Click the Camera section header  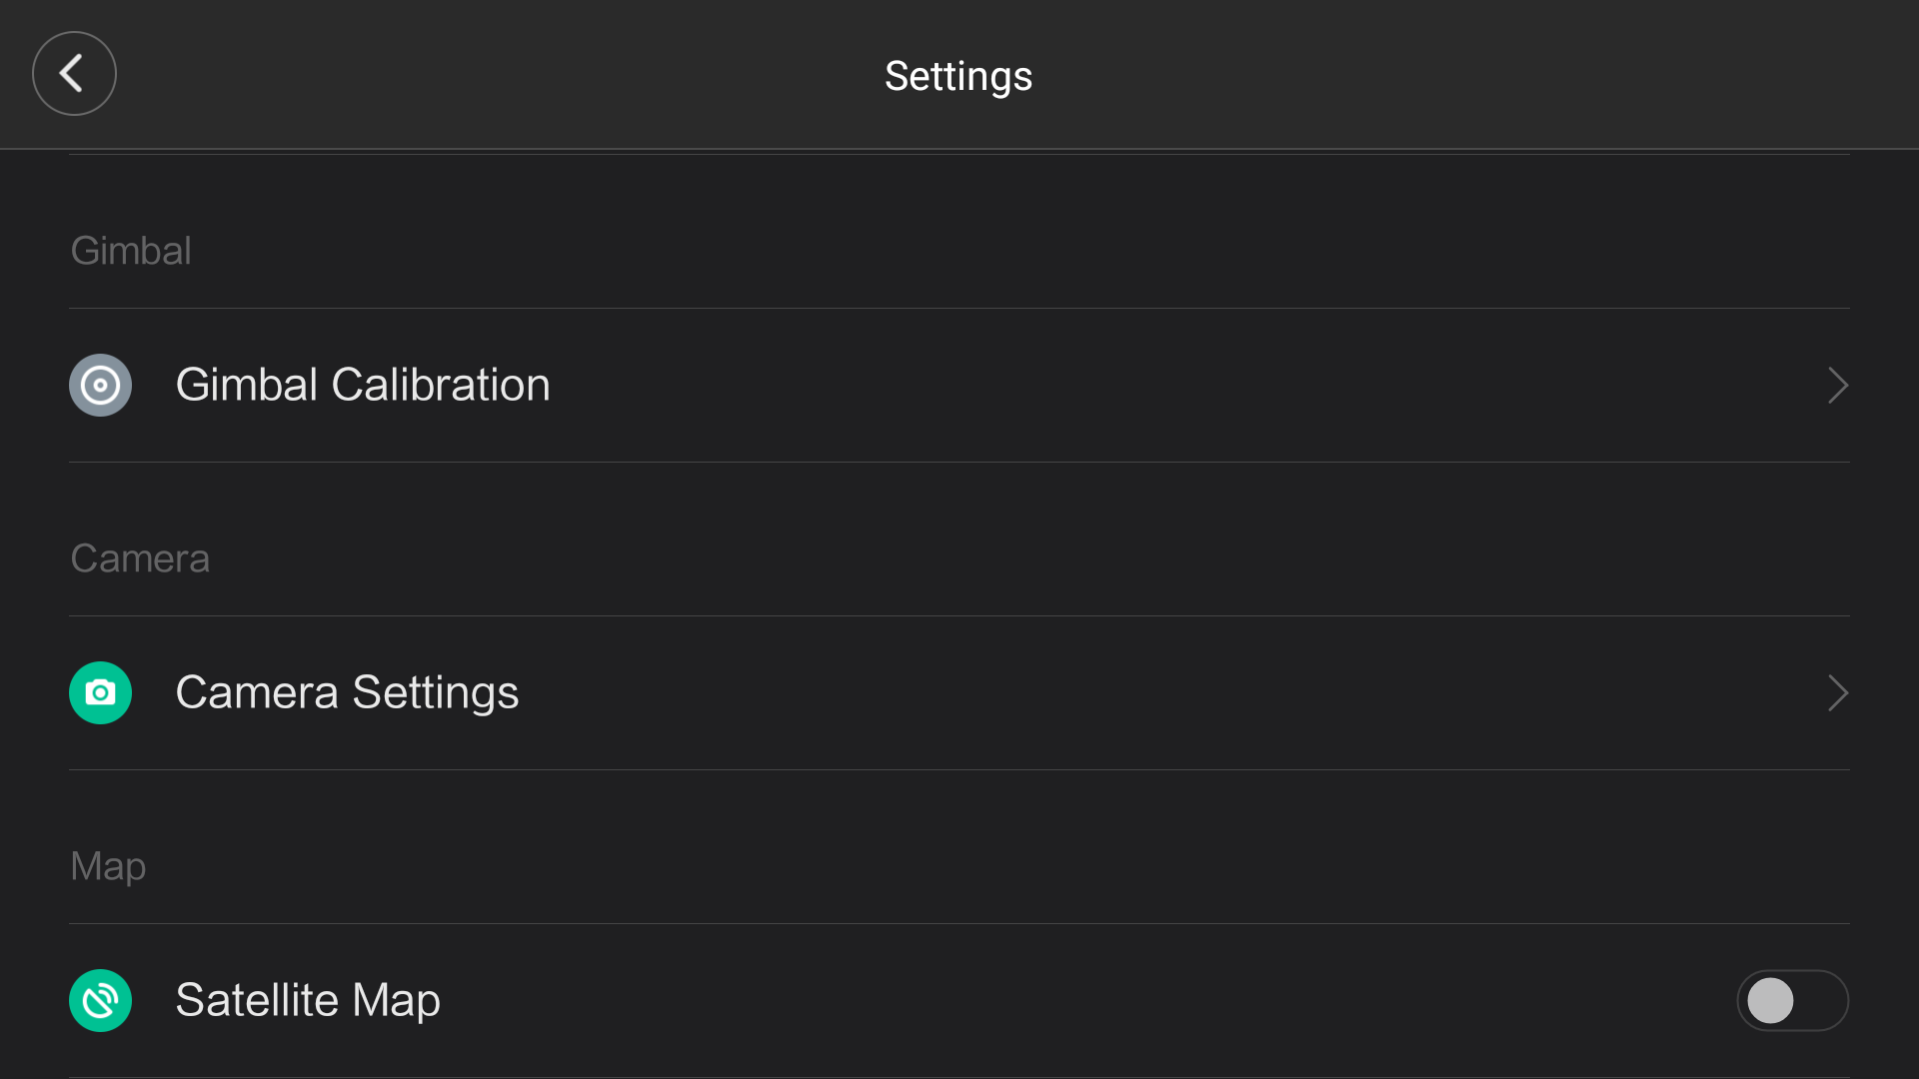[x=140, y=558]
